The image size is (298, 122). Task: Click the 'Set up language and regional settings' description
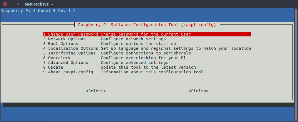tap(176, 48)
